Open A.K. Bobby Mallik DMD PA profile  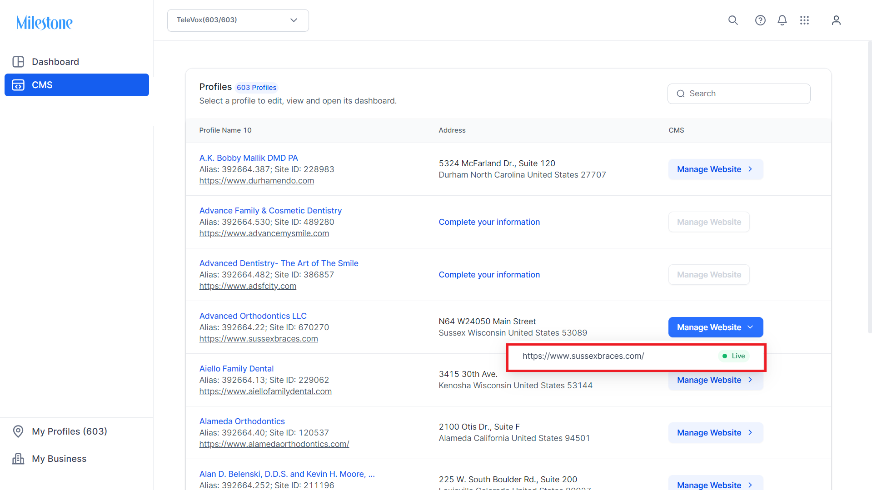coord(249,158)
